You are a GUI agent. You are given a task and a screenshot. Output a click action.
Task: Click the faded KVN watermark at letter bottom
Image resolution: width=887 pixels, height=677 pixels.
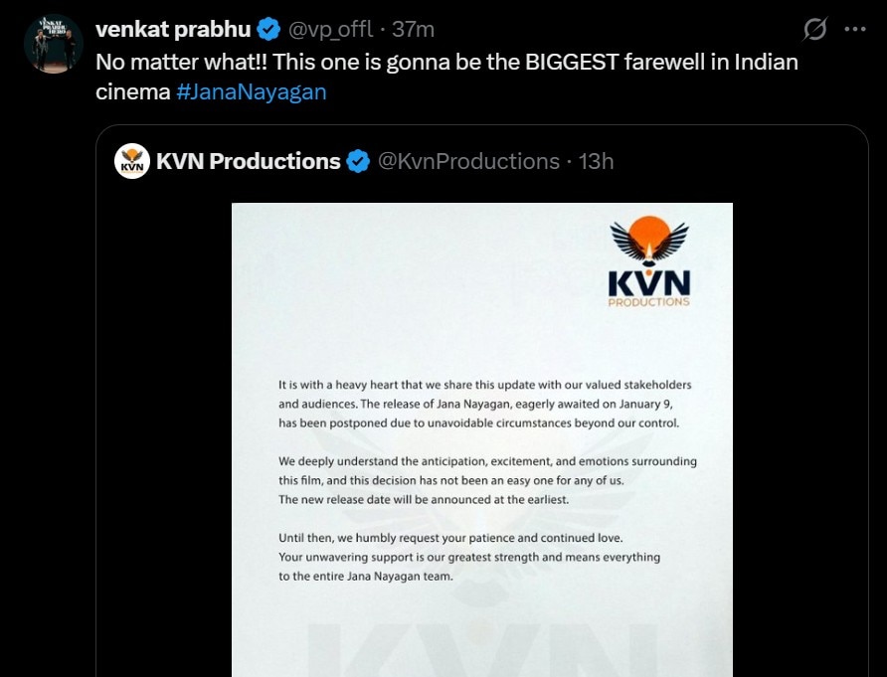tap(481, 646)
